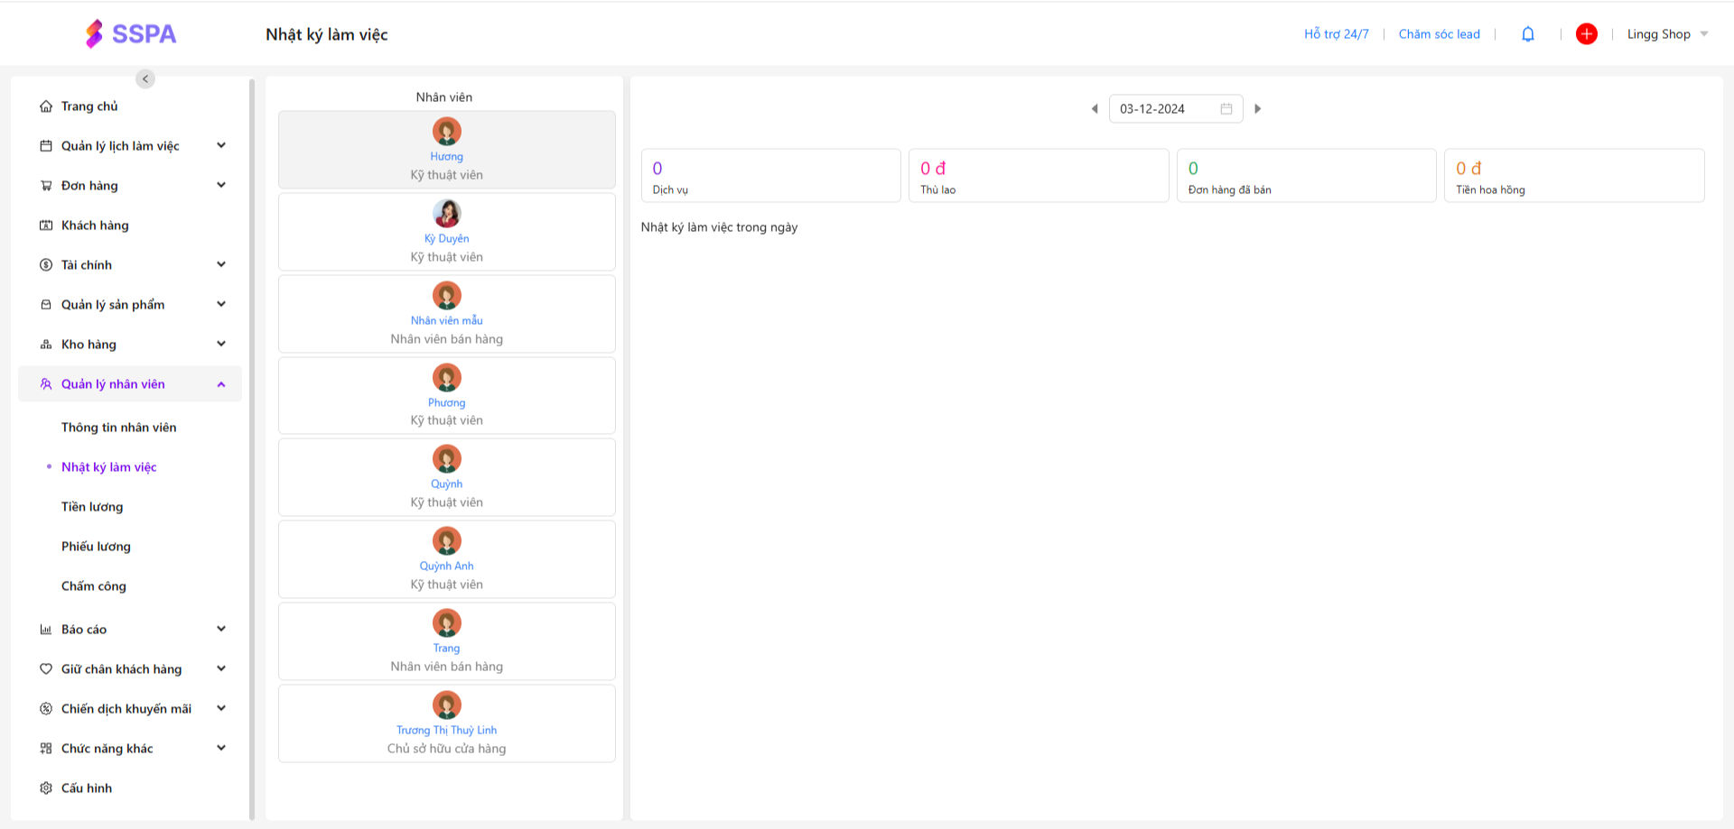Click the Quản lý sản phẩm bag icon

coord(46,305)
